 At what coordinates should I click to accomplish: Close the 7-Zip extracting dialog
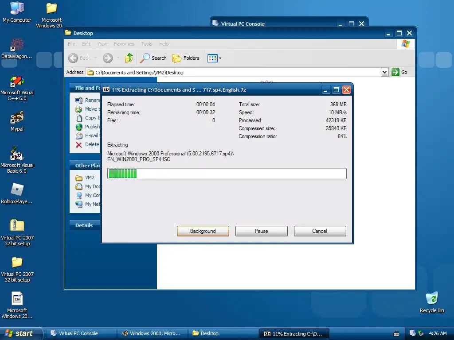pyautogui.click(x=347, y=90)
